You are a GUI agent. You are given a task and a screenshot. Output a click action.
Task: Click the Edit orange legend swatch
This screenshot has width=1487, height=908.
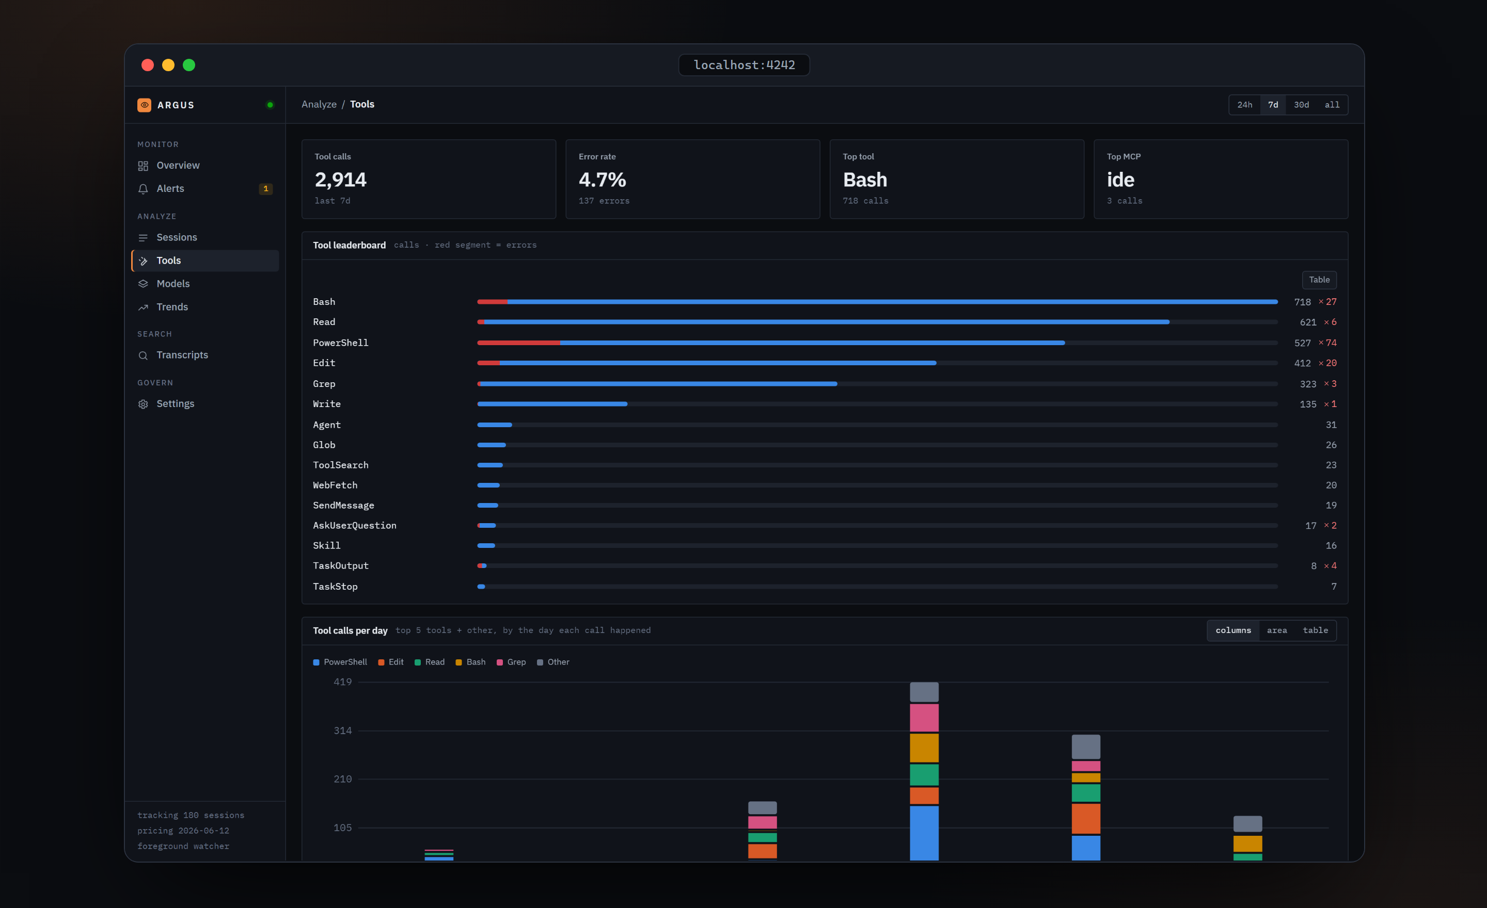click(381, 662)
